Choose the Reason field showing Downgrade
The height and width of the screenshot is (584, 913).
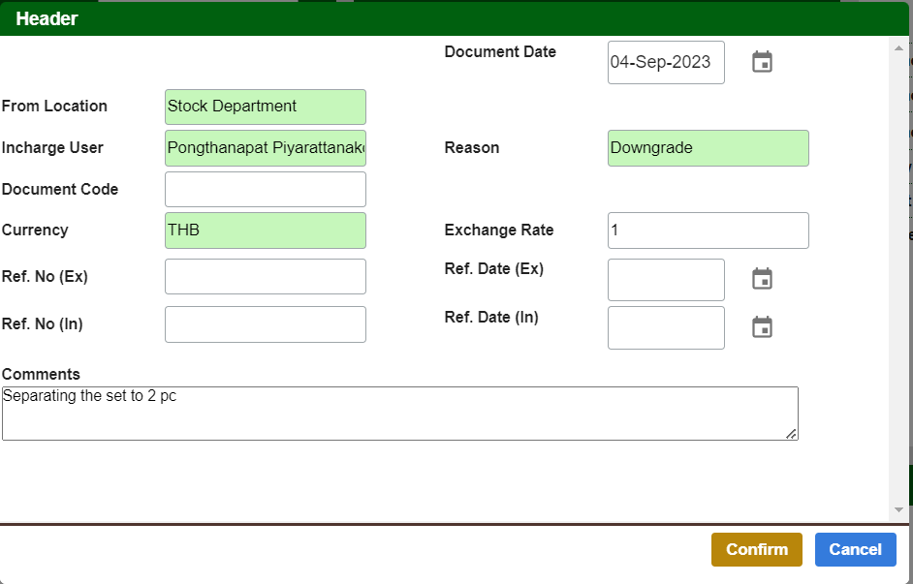click(x=708, y=148)
